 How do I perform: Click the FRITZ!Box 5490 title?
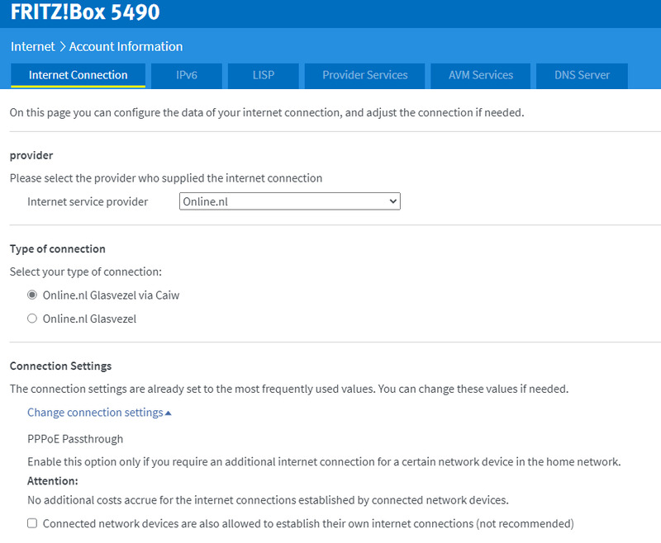pyautogui.click(x=85, y=12)
